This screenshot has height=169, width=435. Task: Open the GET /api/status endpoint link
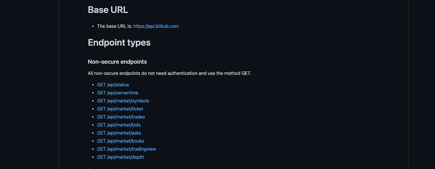[113, 85]
